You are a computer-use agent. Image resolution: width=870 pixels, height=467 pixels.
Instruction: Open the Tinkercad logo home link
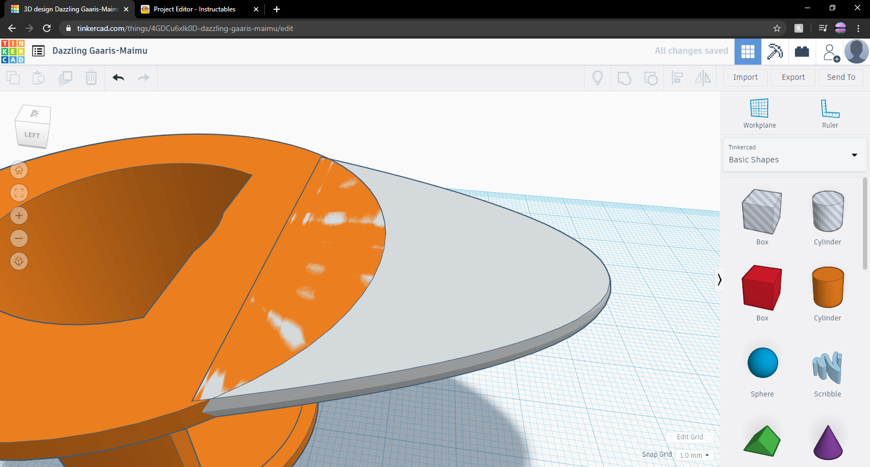pos(13,52)
